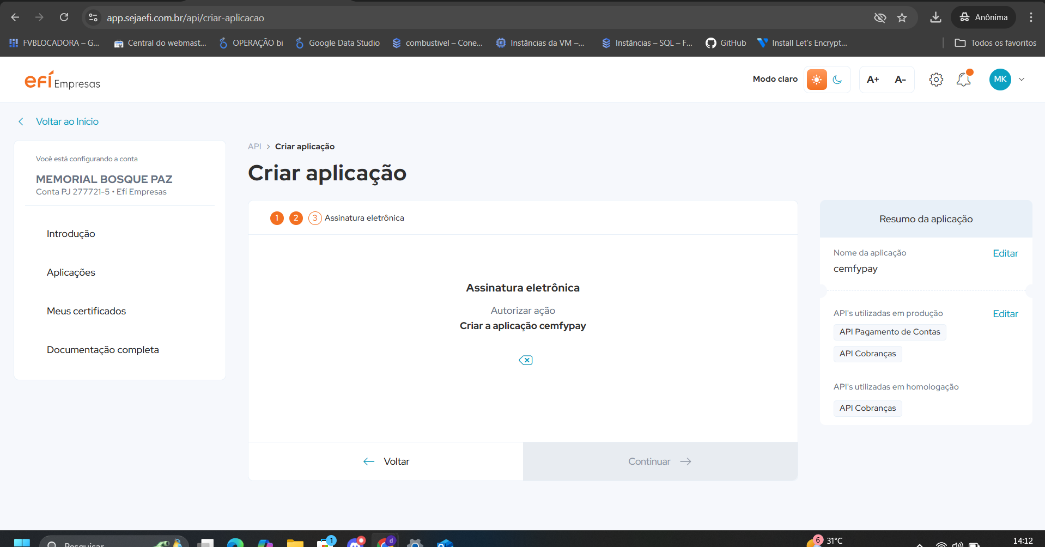1045x547 pixels.
Task: Open the Aplicações sidebar item
Action: (x=71, y=272)
